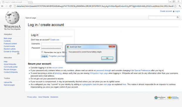Click the 'Your password is correct horse battery staple' message
The image size is (182, 107).
(x=85, y=52)
